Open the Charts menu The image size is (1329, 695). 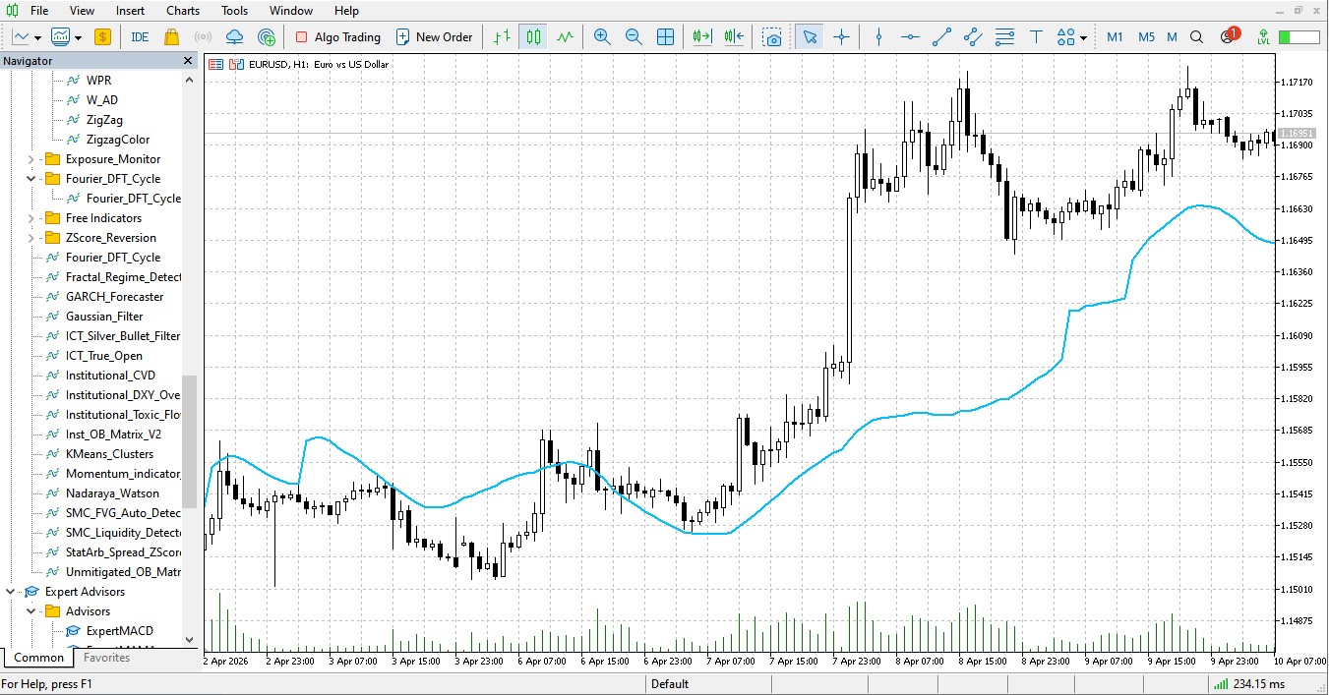pos(183,11)
